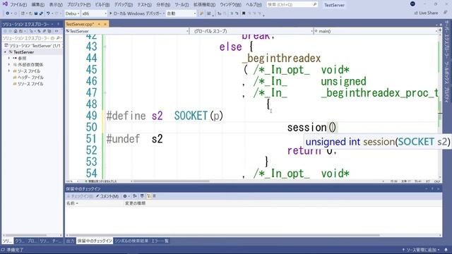Image resolution: width=452 pixels, height=254 pixels.
Task: Open the gear settings dropdown in check-in panel
Action: coord(126,196)
